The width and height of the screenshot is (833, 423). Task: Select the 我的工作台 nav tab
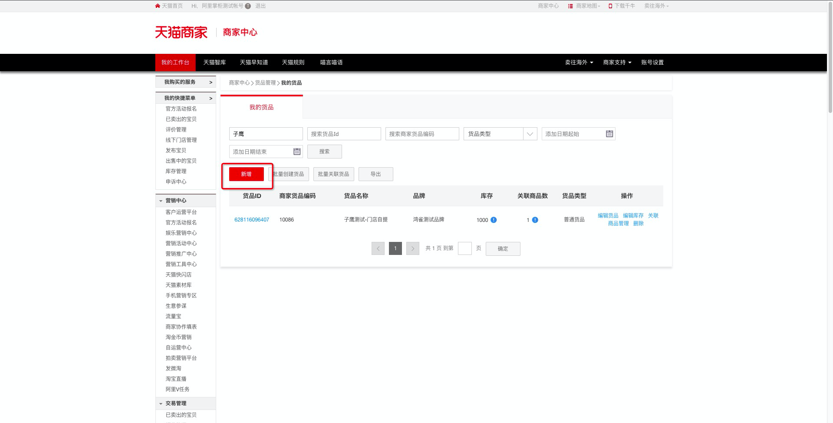(x=175, y=63)
